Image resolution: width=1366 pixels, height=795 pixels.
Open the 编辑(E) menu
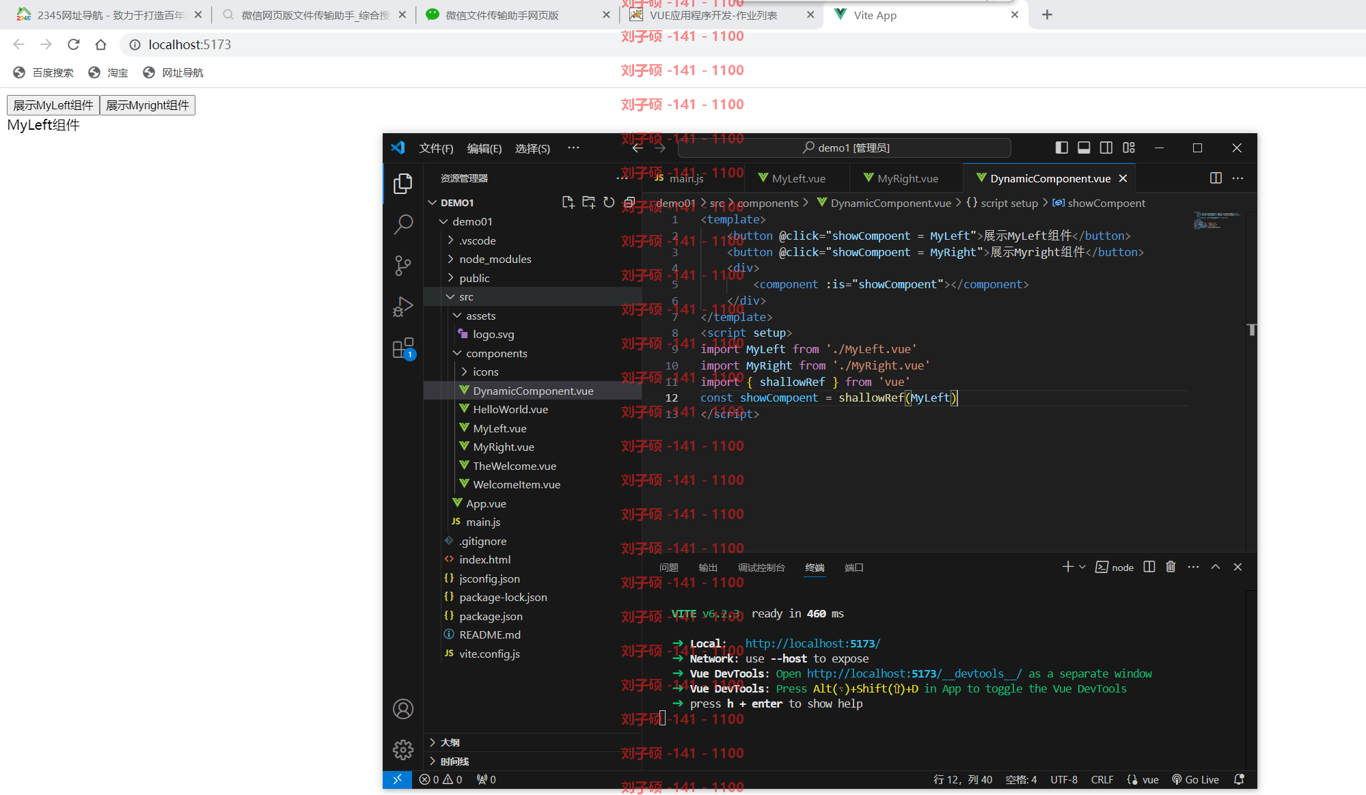click(x=484, y=148)
